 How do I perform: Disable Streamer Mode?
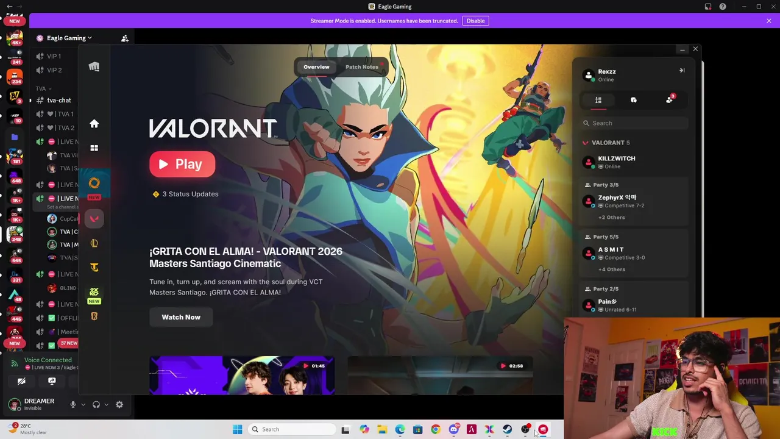[x=475, y=21]
